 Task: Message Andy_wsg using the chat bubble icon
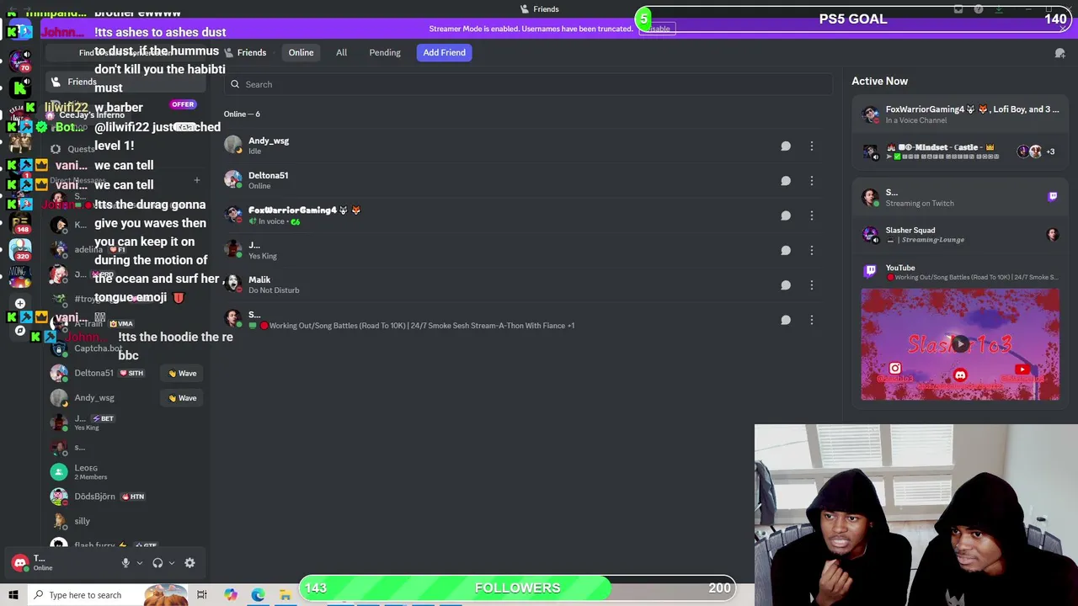tap(786, 146)
